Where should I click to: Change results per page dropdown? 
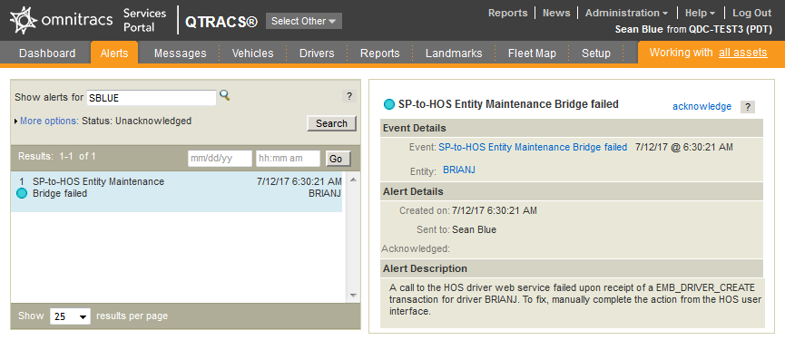(x=70, y=316)
